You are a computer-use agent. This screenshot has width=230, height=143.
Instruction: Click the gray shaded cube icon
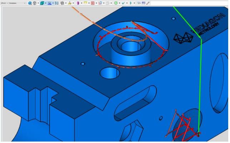point(62,3)
